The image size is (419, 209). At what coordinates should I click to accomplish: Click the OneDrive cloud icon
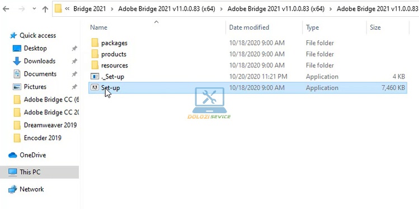12,155
